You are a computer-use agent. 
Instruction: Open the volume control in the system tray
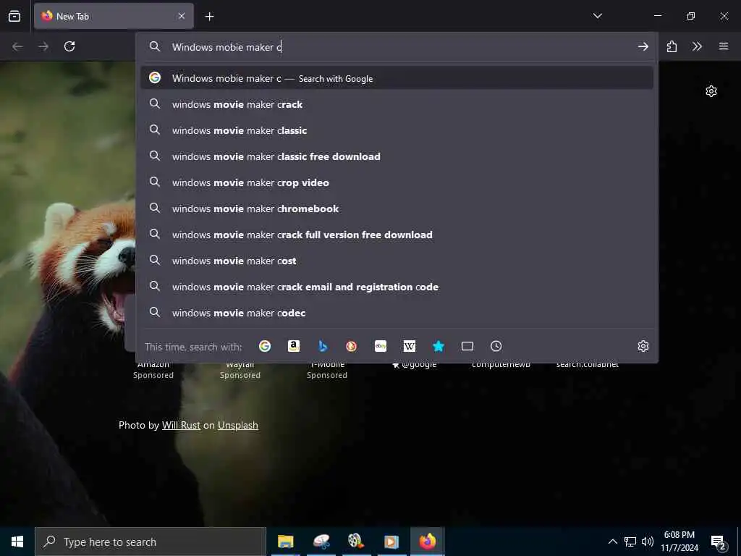click(x=648, y=542)
